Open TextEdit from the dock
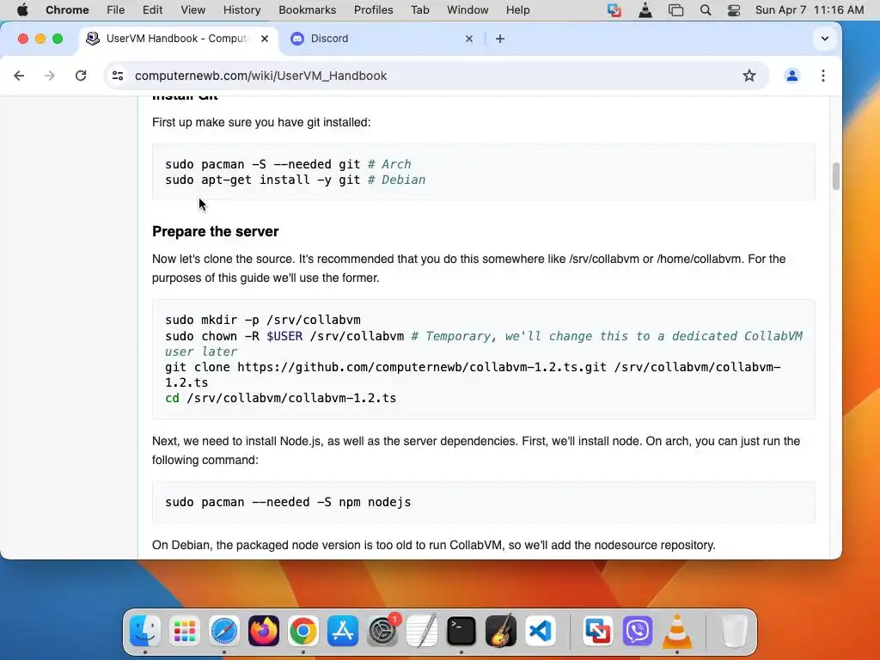The height and width of the screenshot is (660, 880). click(422, 631)
